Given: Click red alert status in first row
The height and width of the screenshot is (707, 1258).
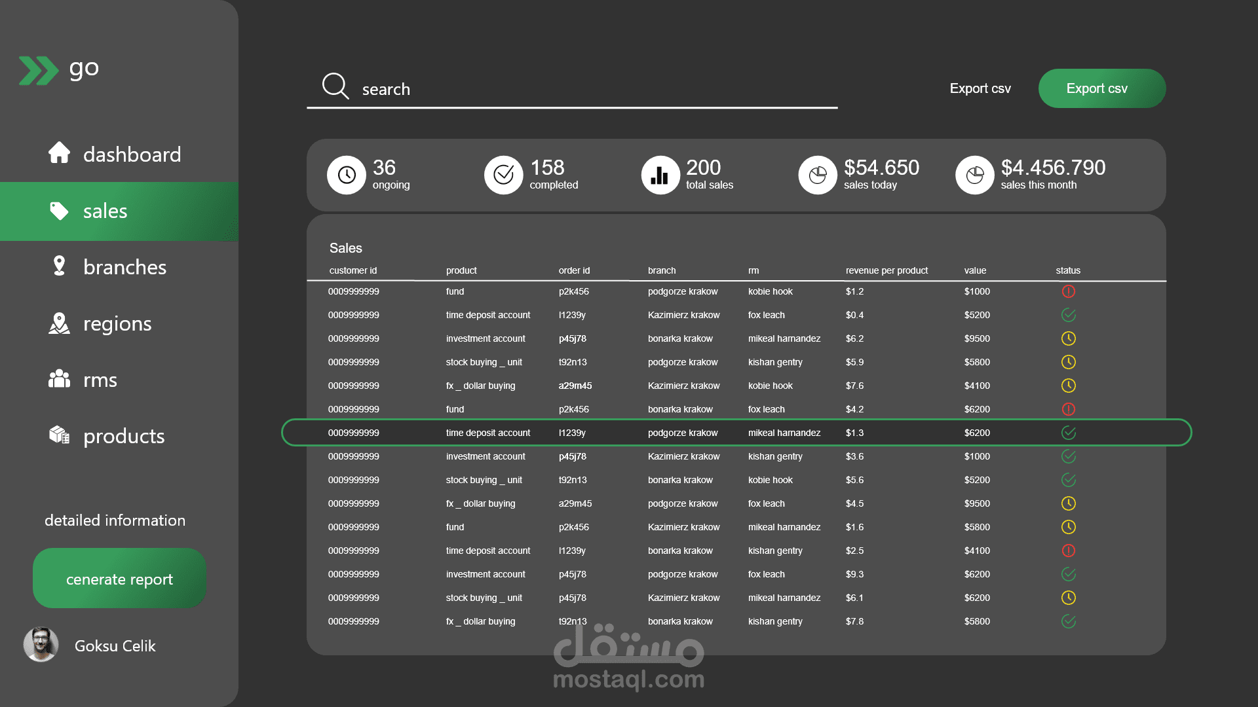Looking at the screenshot, I should coord(1068,291).
